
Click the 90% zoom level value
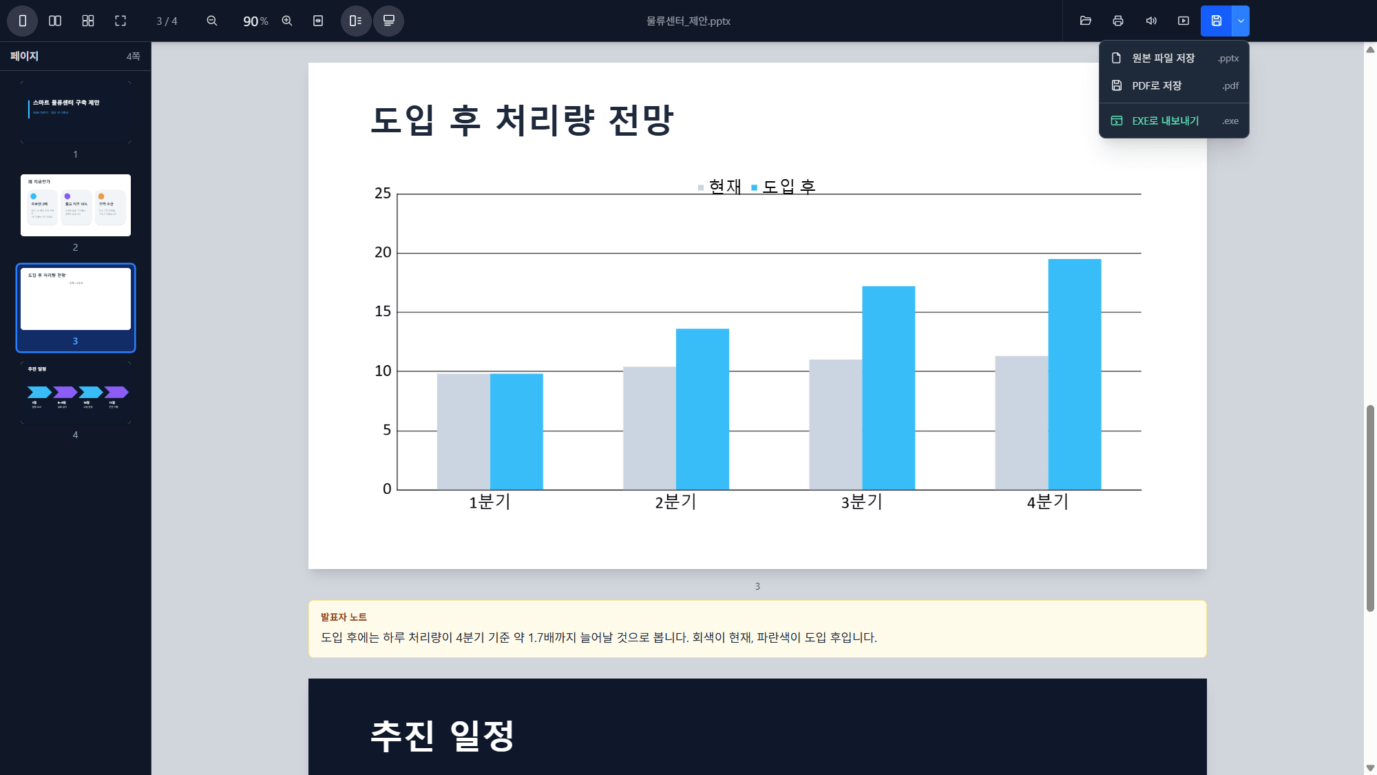(255, 21)
